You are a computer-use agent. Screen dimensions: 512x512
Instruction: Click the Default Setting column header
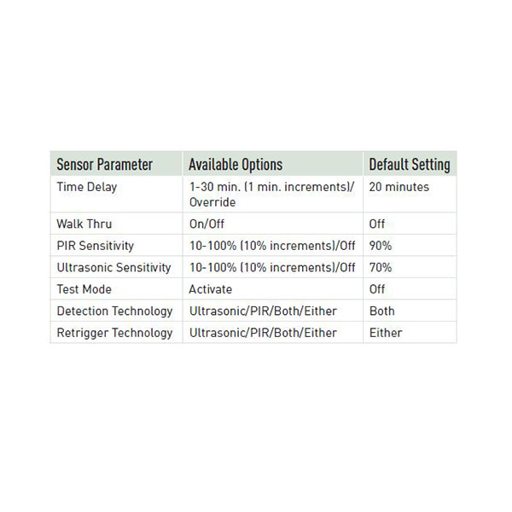pyautogui.click(x=410, y=165)
